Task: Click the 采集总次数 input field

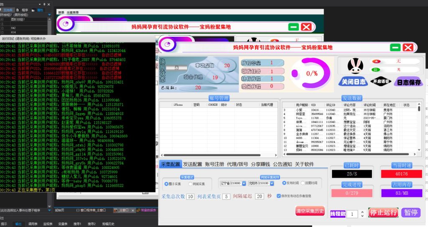Action: (x=190, y=196)
